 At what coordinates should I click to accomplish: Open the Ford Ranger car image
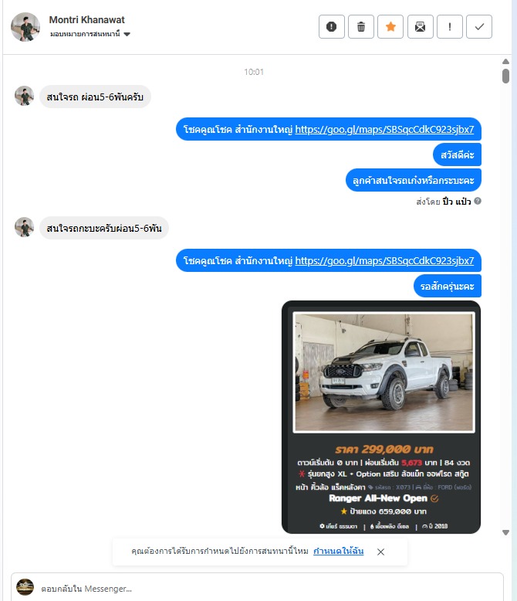pos(384,372)
